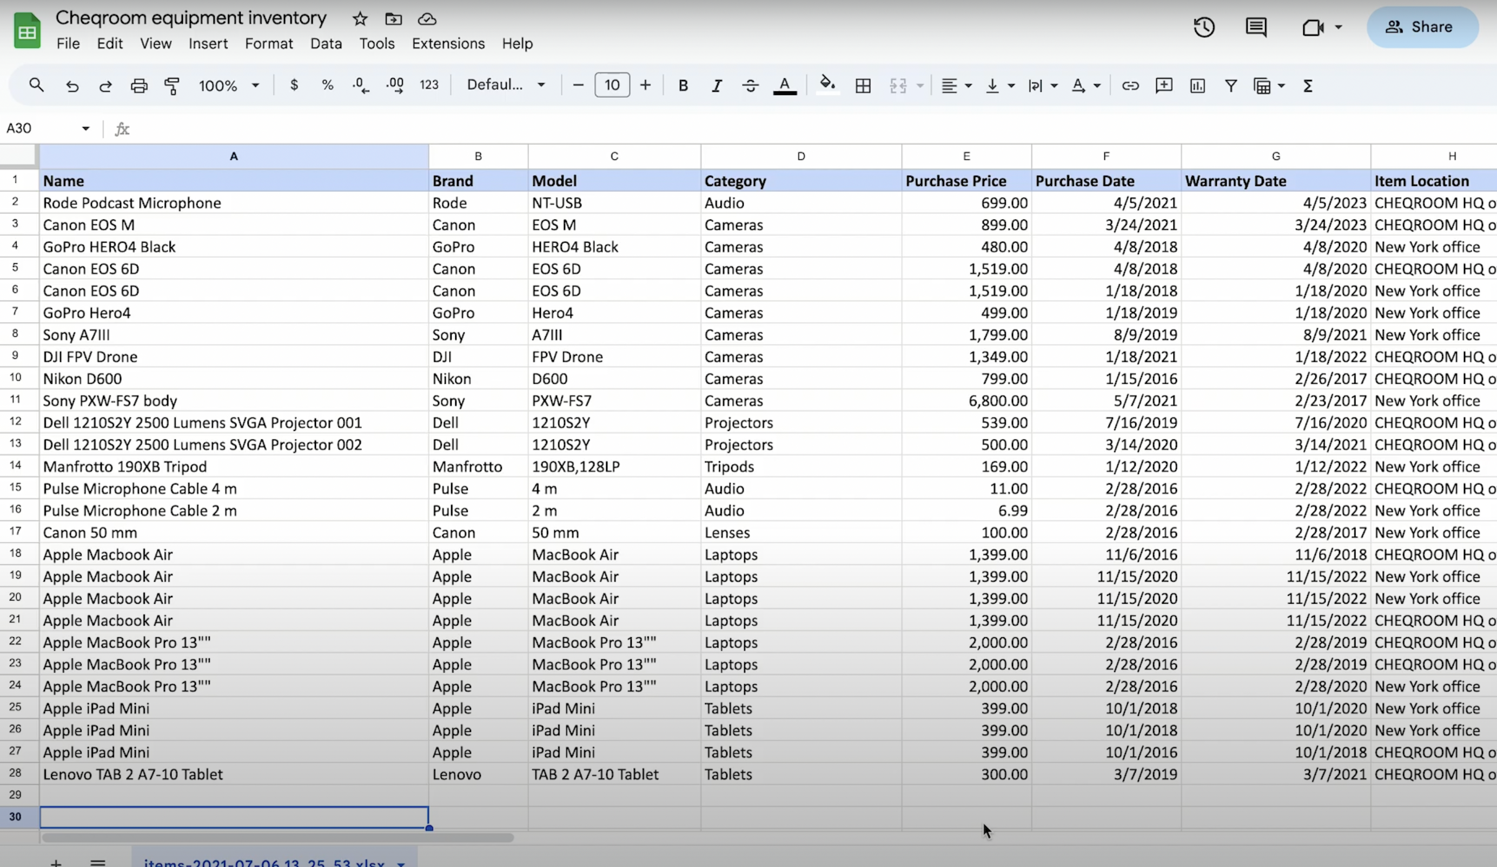Expand the font size dropdown showing 10
Screen dimensions: 1497x867
pos(612,85)
